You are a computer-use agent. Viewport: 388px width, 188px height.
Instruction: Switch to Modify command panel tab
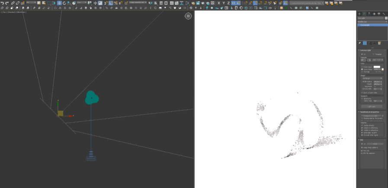coord(364,13)
